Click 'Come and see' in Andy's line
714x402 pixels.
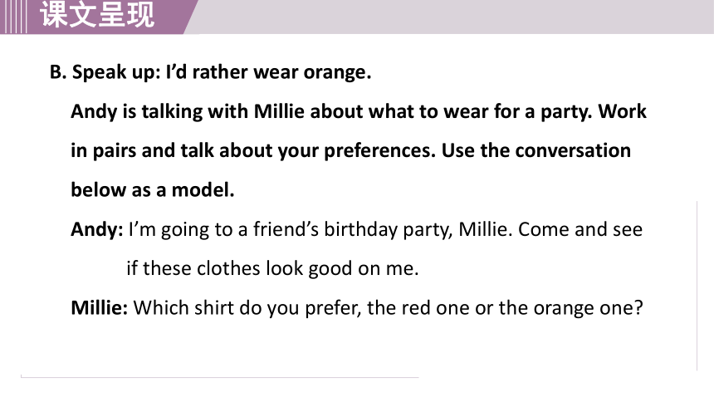580,229
